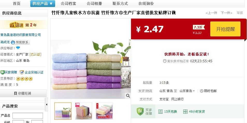This screenshot has height=123, width=247.
Task: Open the 供应产品 dropdown menu
Action: click(42, 4)
